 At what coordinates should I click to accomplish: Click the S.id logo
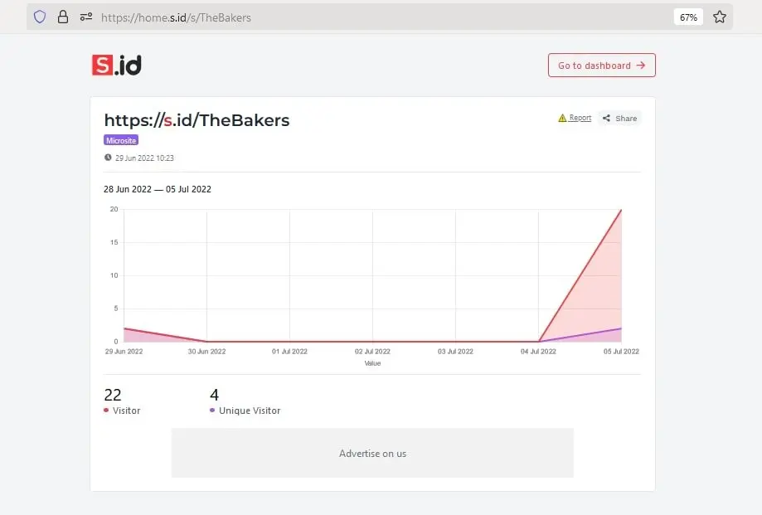pos(117,66)
